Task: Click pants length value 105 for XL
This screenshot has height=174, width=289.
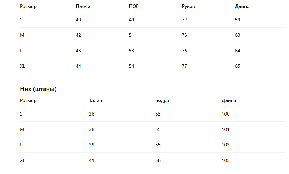Action: click(225, 160)
